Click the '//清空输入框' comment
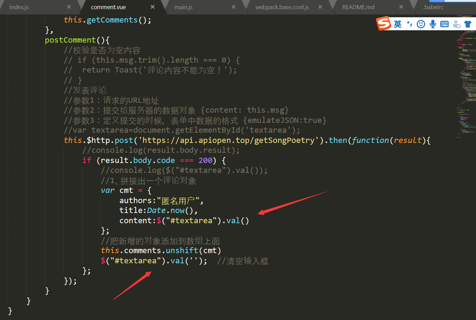This screenshot has width=476, height=320. click(x=243, y=261)
